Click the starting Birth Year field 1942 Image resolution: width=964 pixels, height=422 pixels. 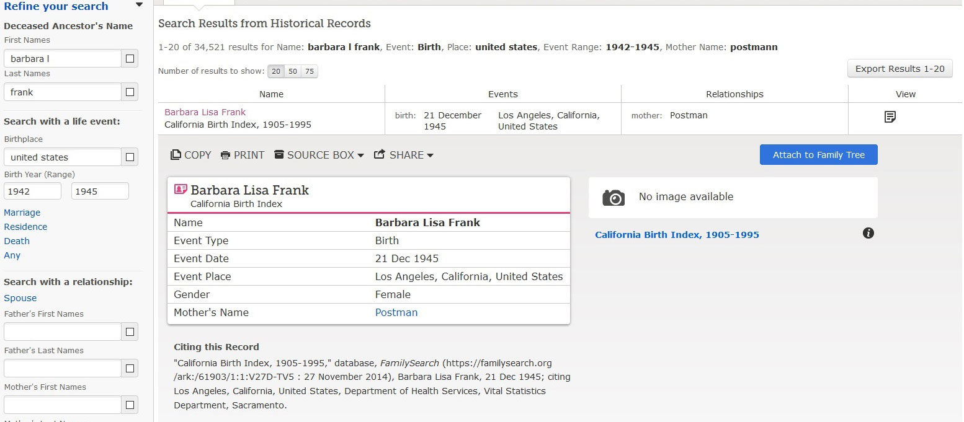click(32, 191)
